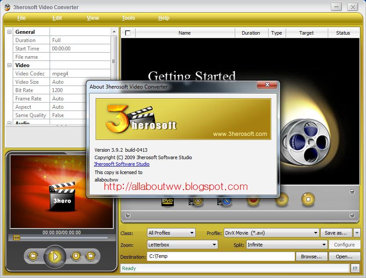Open the File menu

tap(22, 18)
